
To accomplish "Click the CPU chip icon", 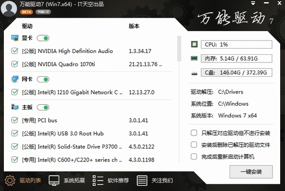I will click(194, 44).
